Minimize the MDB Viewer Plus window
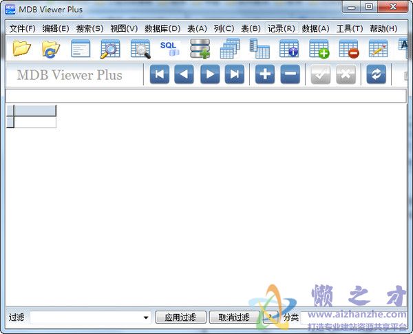413x334 pixels. click(x=352, y=7)
